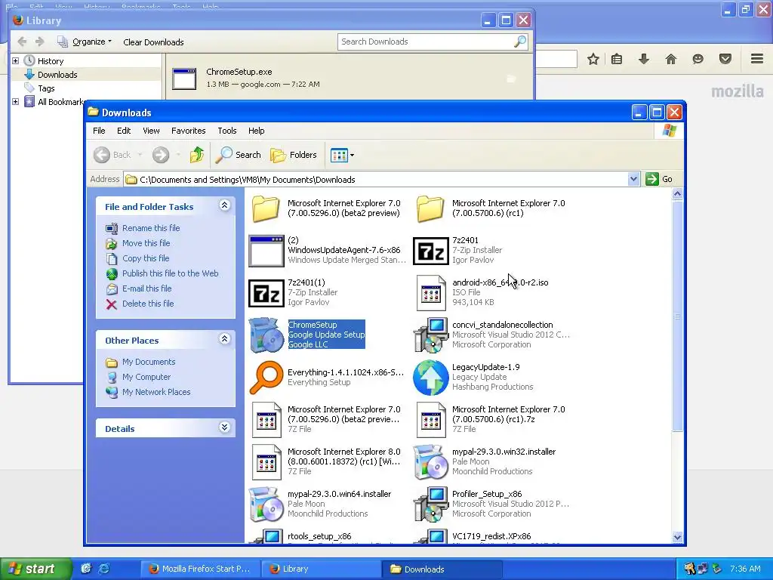
Task: Open the Favorites menu
Action: pos(188,131)
